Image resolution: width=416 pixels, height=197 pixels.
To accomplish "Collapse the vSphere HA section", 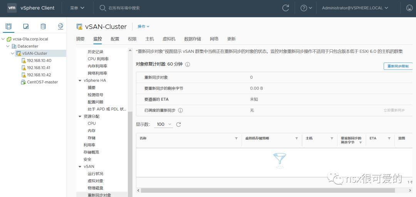I will click(x=80, y=81).
